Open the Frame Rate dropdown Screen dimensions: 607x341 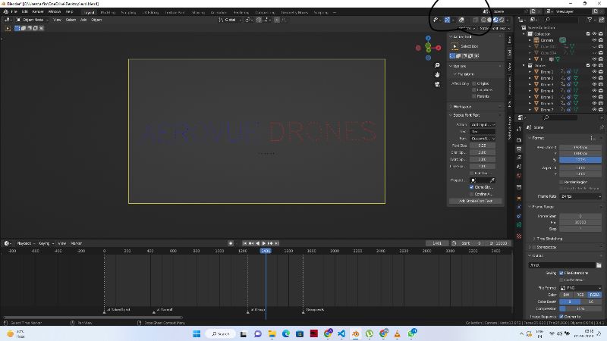coord(580,196)
